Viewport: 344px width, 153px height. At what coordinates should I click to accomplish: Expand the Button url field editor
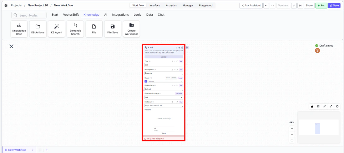tap(177, 102)
